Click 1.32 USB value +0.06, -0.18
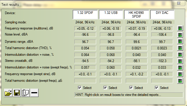Screen dimensions: 187x106 point(111,29)
